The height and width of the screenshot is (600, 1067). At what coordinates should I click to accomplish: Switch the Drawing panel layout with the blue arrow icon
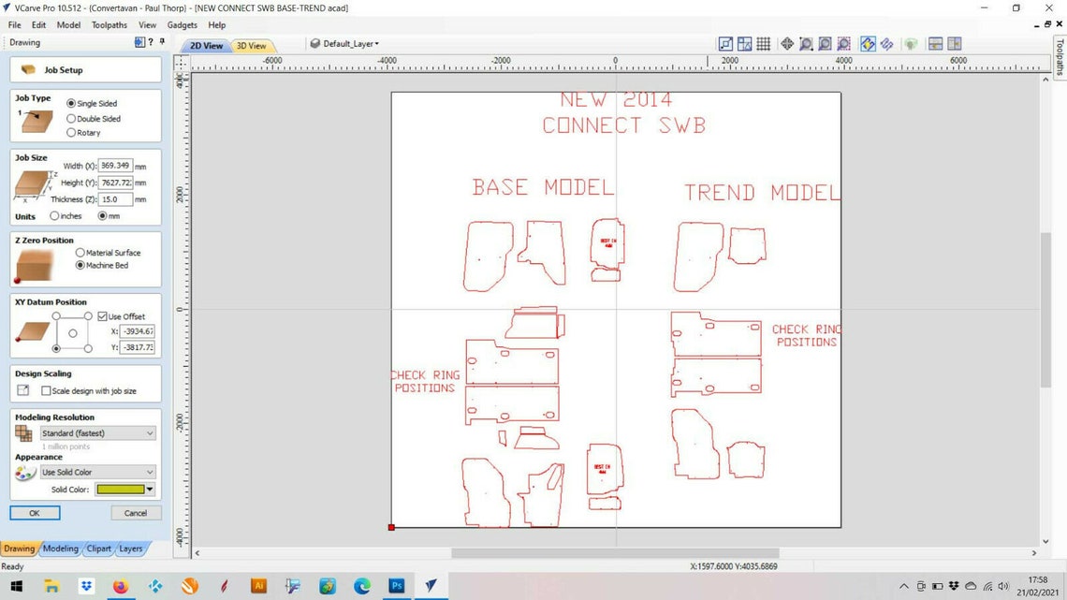(139, 42)
